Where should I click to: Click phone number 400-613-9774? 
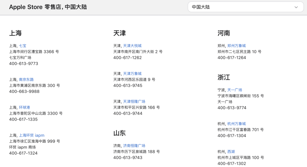[232, 108]
